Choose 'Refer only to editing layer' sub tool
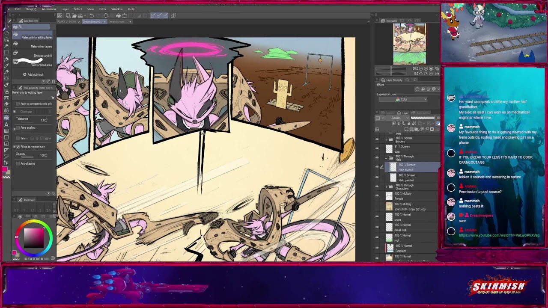 (33, 35)
